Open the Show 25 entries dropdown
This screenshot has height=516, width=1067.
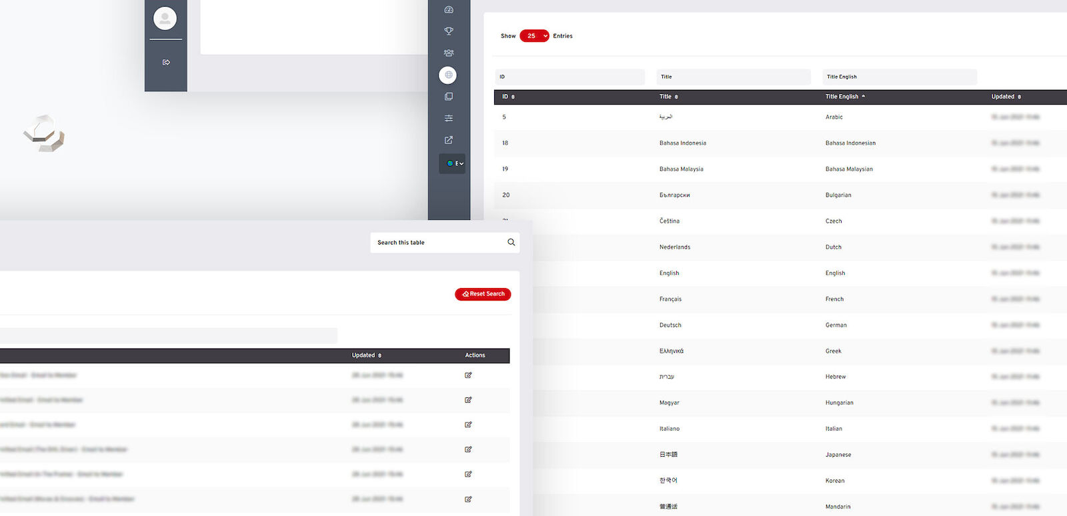click(534, 36)
